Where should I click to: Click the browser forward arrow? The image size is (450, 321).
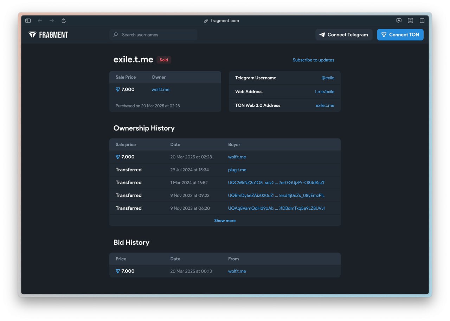[52, 21]
